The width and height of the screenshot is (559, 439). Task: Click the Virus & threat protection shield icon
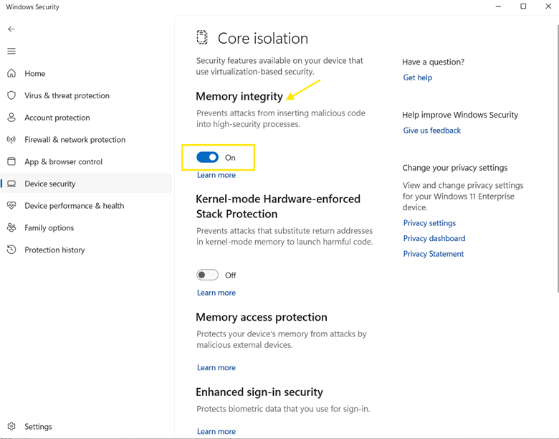point(11,95)
